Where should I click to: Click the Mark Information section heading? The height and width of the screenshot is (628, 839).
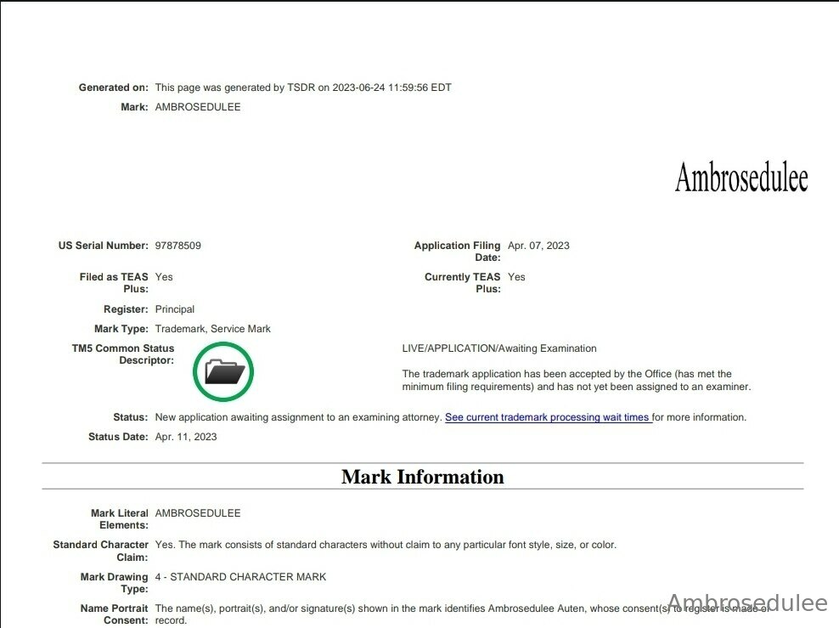point(423,477)
